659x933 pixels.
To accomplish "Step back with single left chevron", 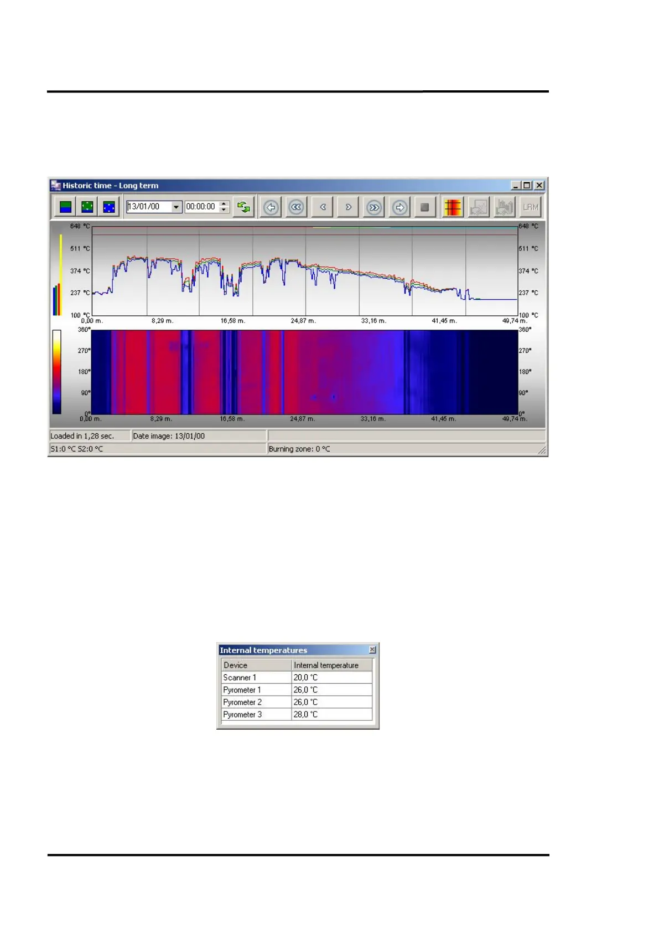I will (323, 207).
